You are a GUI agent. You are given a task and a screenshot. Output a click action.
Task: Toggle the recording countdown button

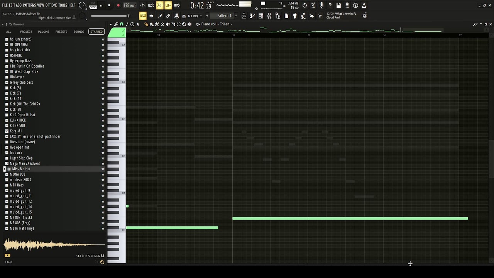(x=160, y=5)
